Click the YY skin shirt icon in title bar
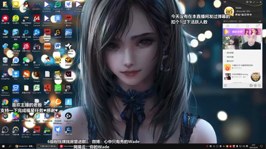Screen dimensions: 266x149 tap(250, 2)
